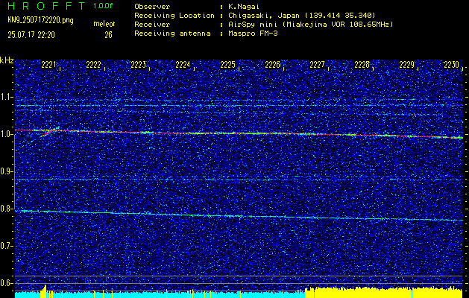Select the file name KN9_2507172220.png
Screen dimensions: 469x298
(x=40, y=20)
